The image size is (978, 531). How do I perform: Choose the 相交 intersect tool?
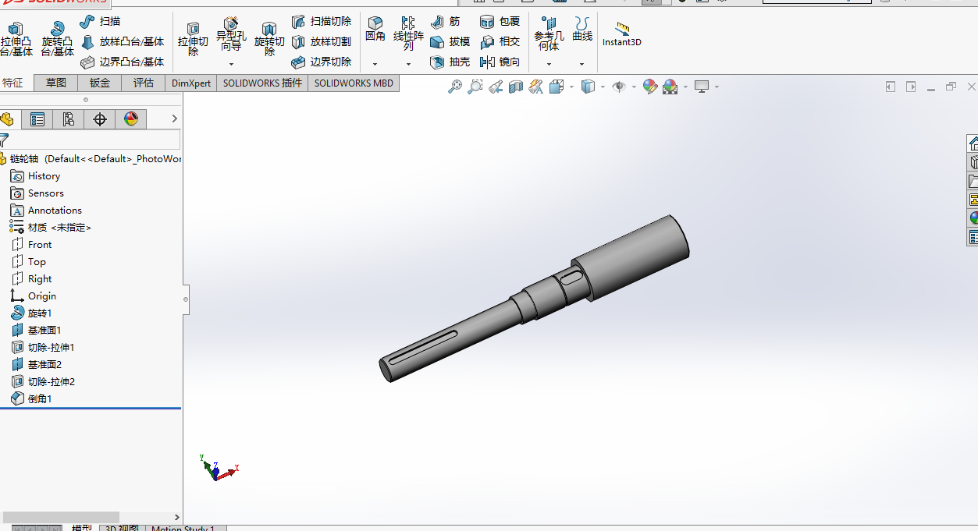[x=500, y=41]
